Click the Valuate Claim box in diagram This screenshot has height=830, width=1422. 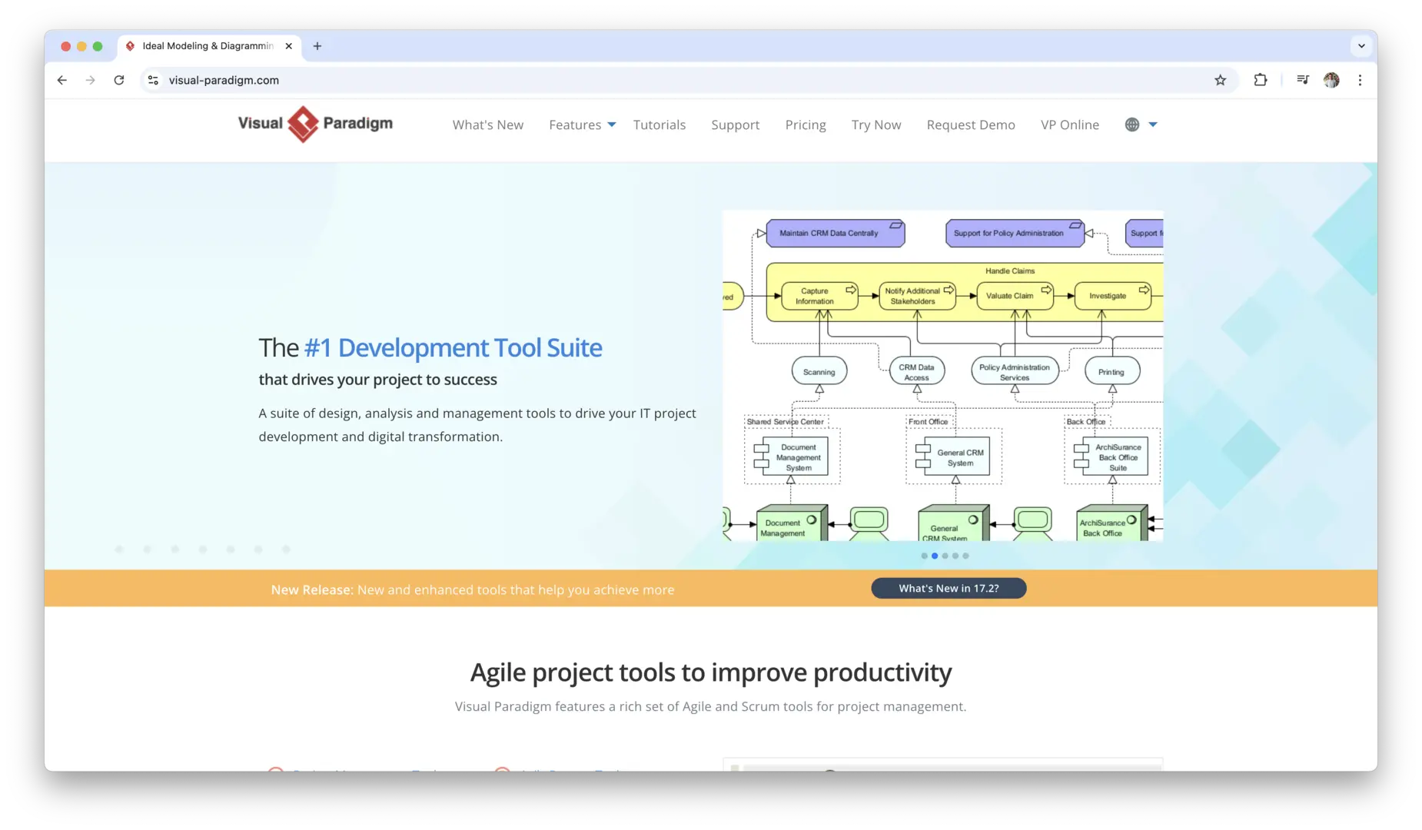pos(1015,296)
